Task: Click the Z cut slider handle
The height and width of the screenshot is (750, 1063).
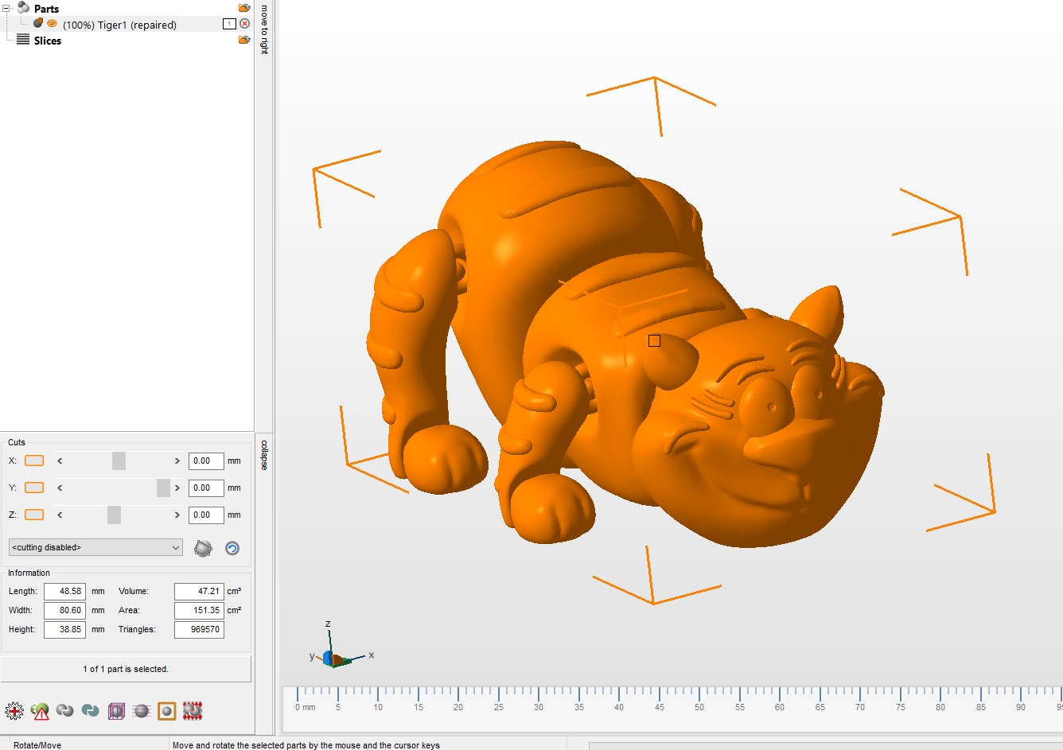Action: coord(114,515)
